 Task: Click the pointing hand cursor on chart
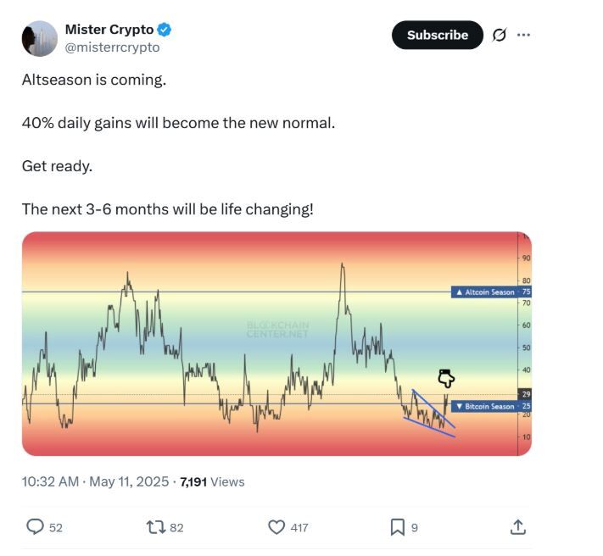coord(446,379)
